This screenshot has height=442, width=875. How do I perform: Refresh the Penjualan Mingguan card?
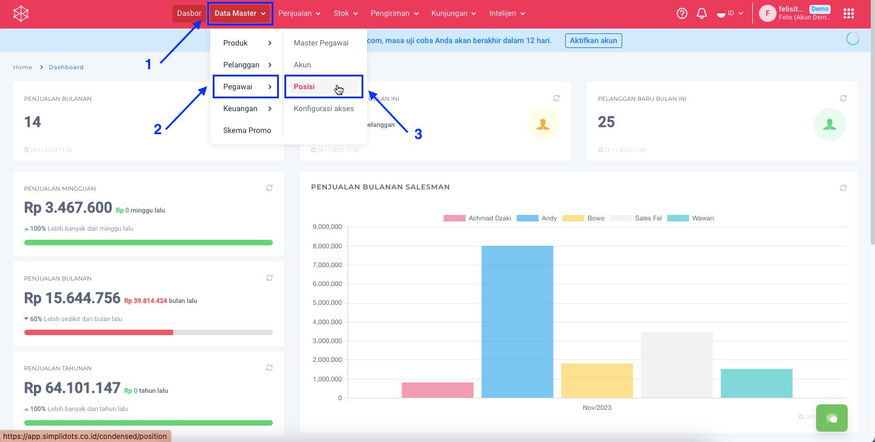(269, 188)
